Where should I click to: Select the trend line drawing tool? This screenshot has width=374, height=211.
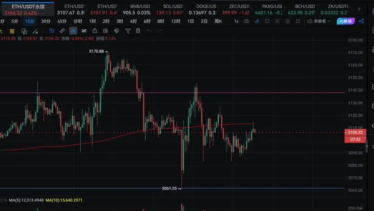click(x=35, y=31)
